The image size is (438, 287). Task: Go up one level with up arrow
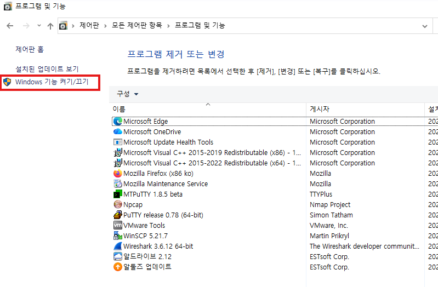point(50,26)
